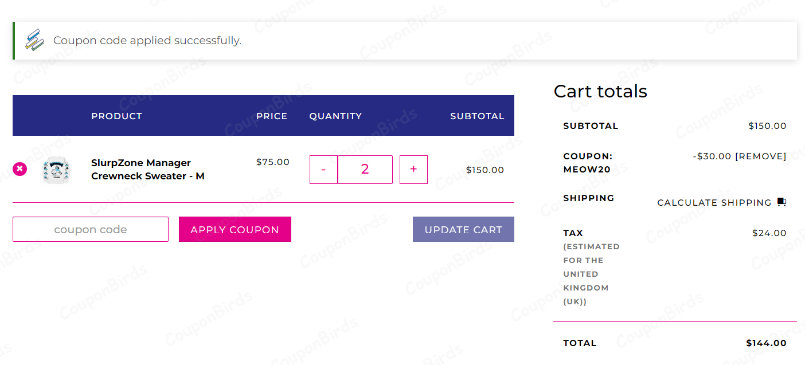
Task: Click the Quantity column header
Action: [335, 116]
